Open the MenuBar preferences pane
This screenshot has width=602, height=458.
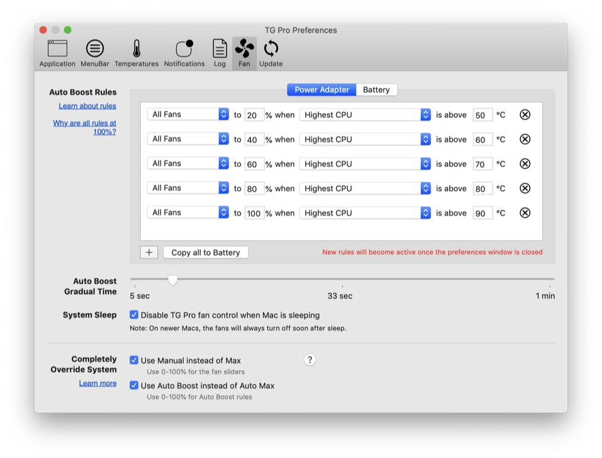95,53
